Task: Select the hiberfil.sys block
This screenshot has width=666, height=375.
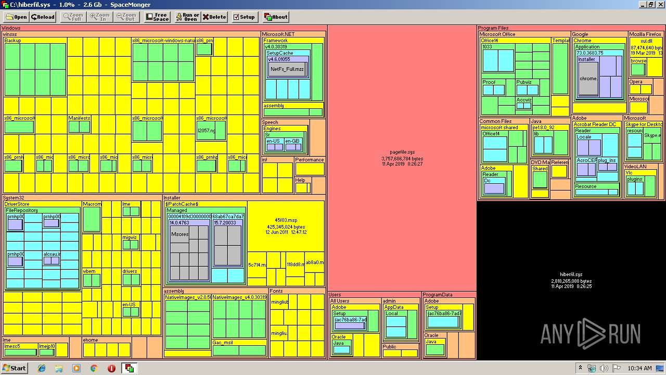Action: (571, 280)
